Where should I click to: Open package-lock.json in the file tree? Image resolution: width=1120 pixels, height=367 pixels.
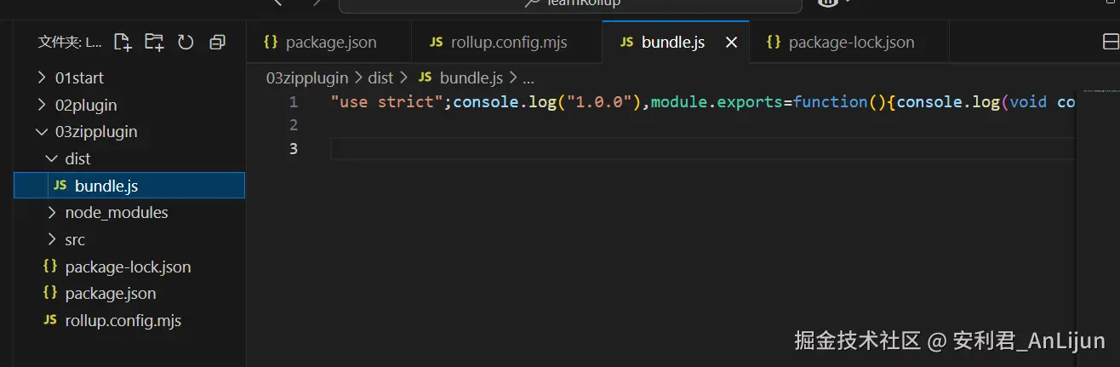[129, 267]
